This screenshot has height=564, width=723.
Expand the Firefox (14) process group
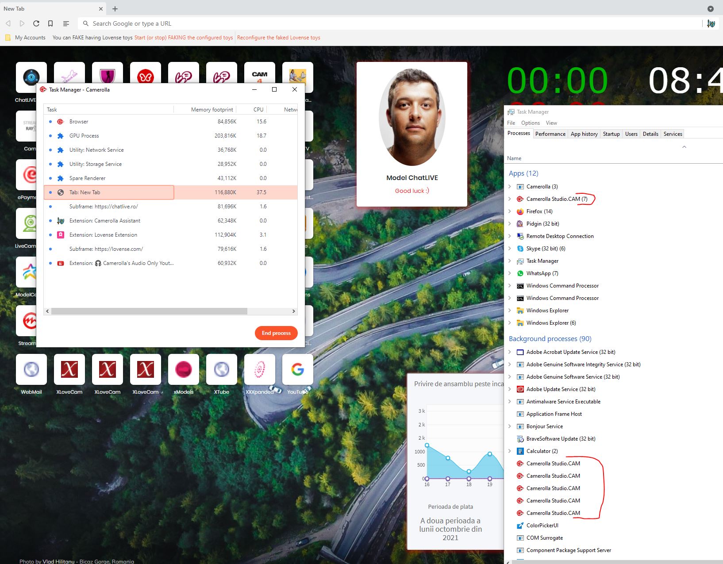click(x=510, y=211)
